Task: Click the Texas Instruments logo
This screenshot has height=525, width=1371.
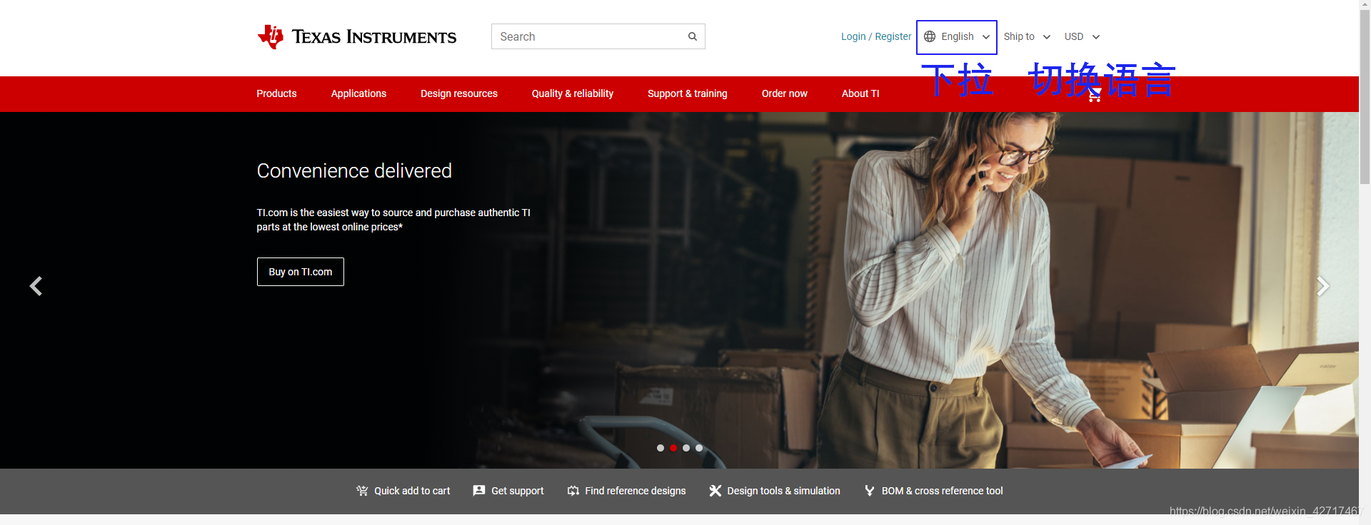Action: [x=356, y=36]
